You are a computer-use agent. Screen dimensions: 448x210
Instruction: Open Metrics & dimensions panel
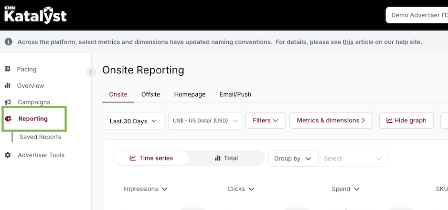click(x=331, y=120)
